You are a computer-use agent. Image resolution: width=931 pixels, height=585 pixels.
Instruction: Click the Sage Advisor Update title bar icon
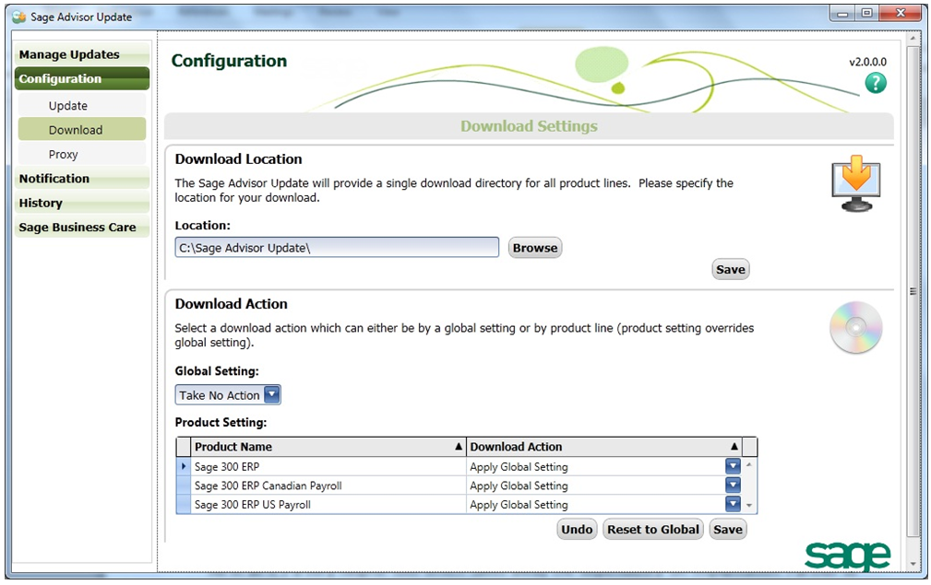pos(19,17)
